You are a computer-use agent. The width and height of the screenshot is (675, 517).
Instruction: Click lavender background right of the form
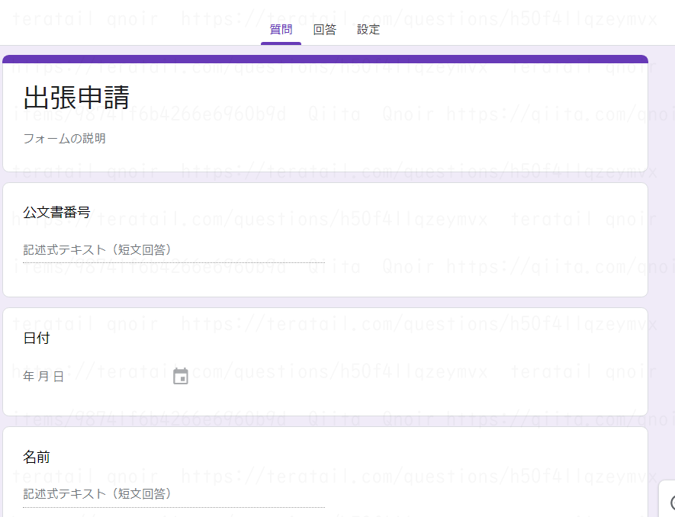(x=661, y=229)
